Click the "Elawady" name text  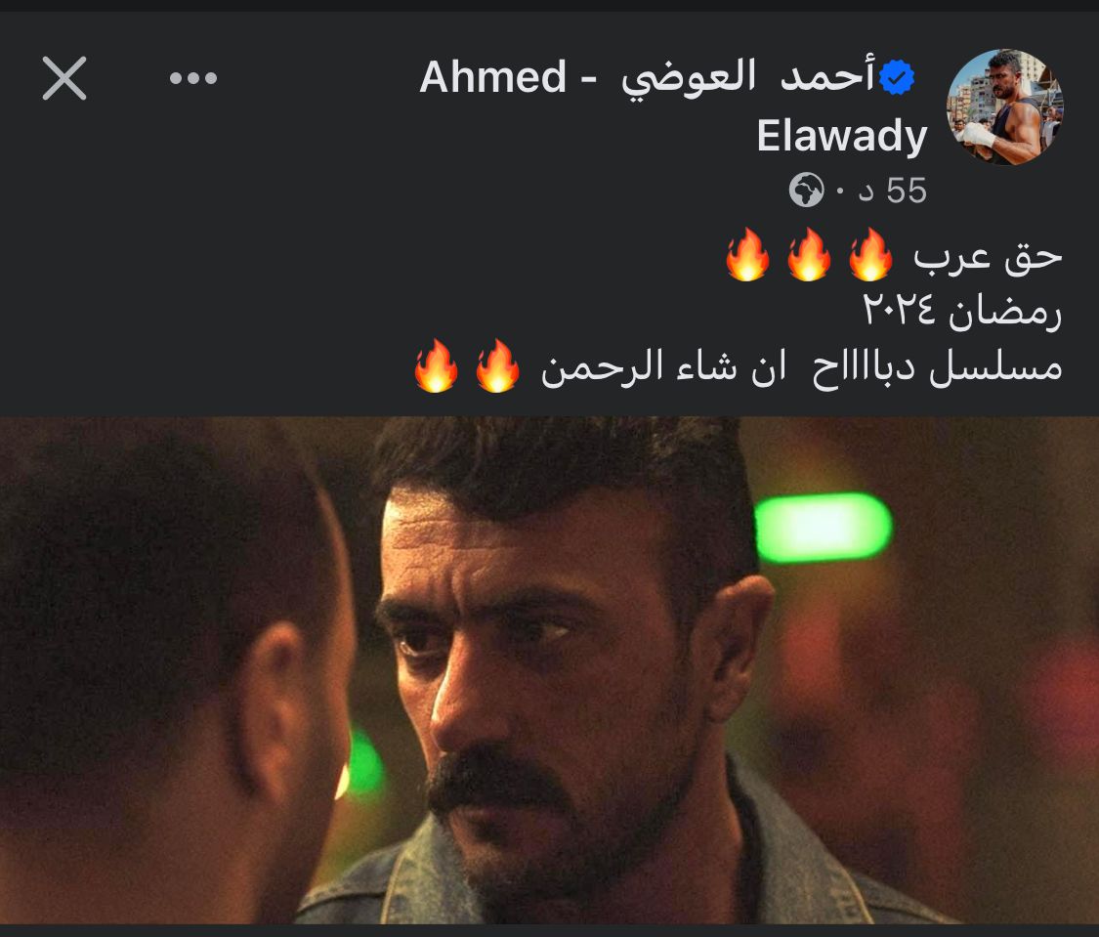point(842,137)
